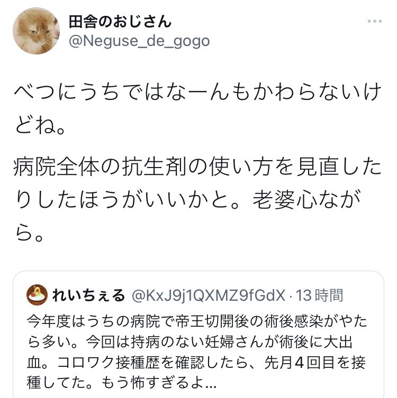Tap the line starting 病院全体の抗生剤
Image resolution: width=397 pixels, height=398 pixels.
[197, 167]
